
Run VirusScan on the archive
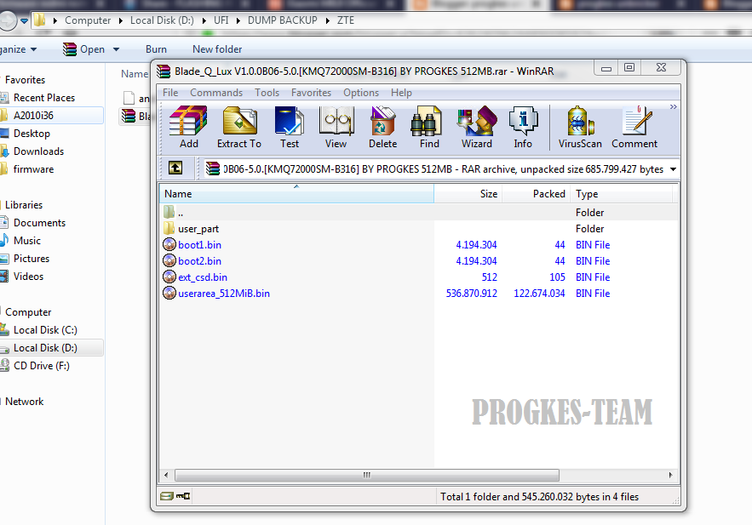pos(580,127)
